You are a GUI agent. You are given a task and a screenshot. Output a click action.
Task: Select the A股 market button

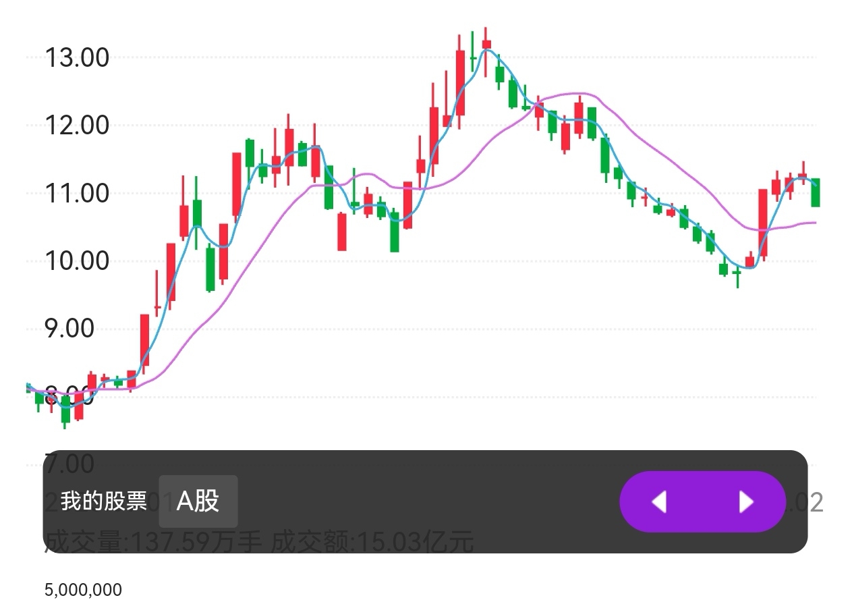coord(198,501)
